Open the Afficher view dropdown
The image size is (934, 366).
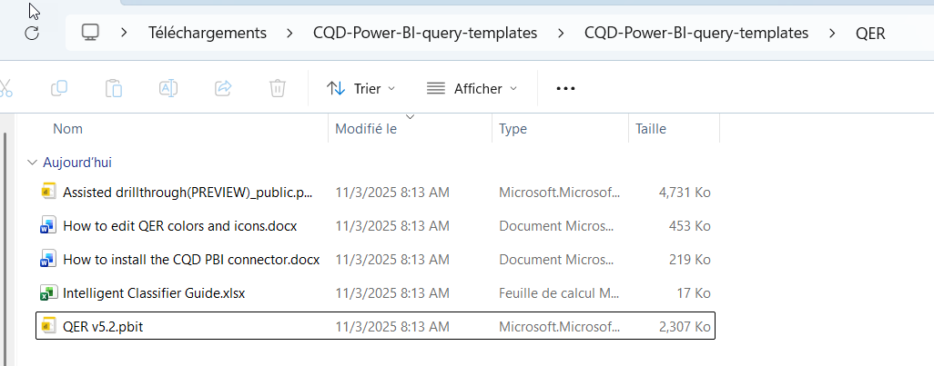pyautogui.click(x=472, y=88)
